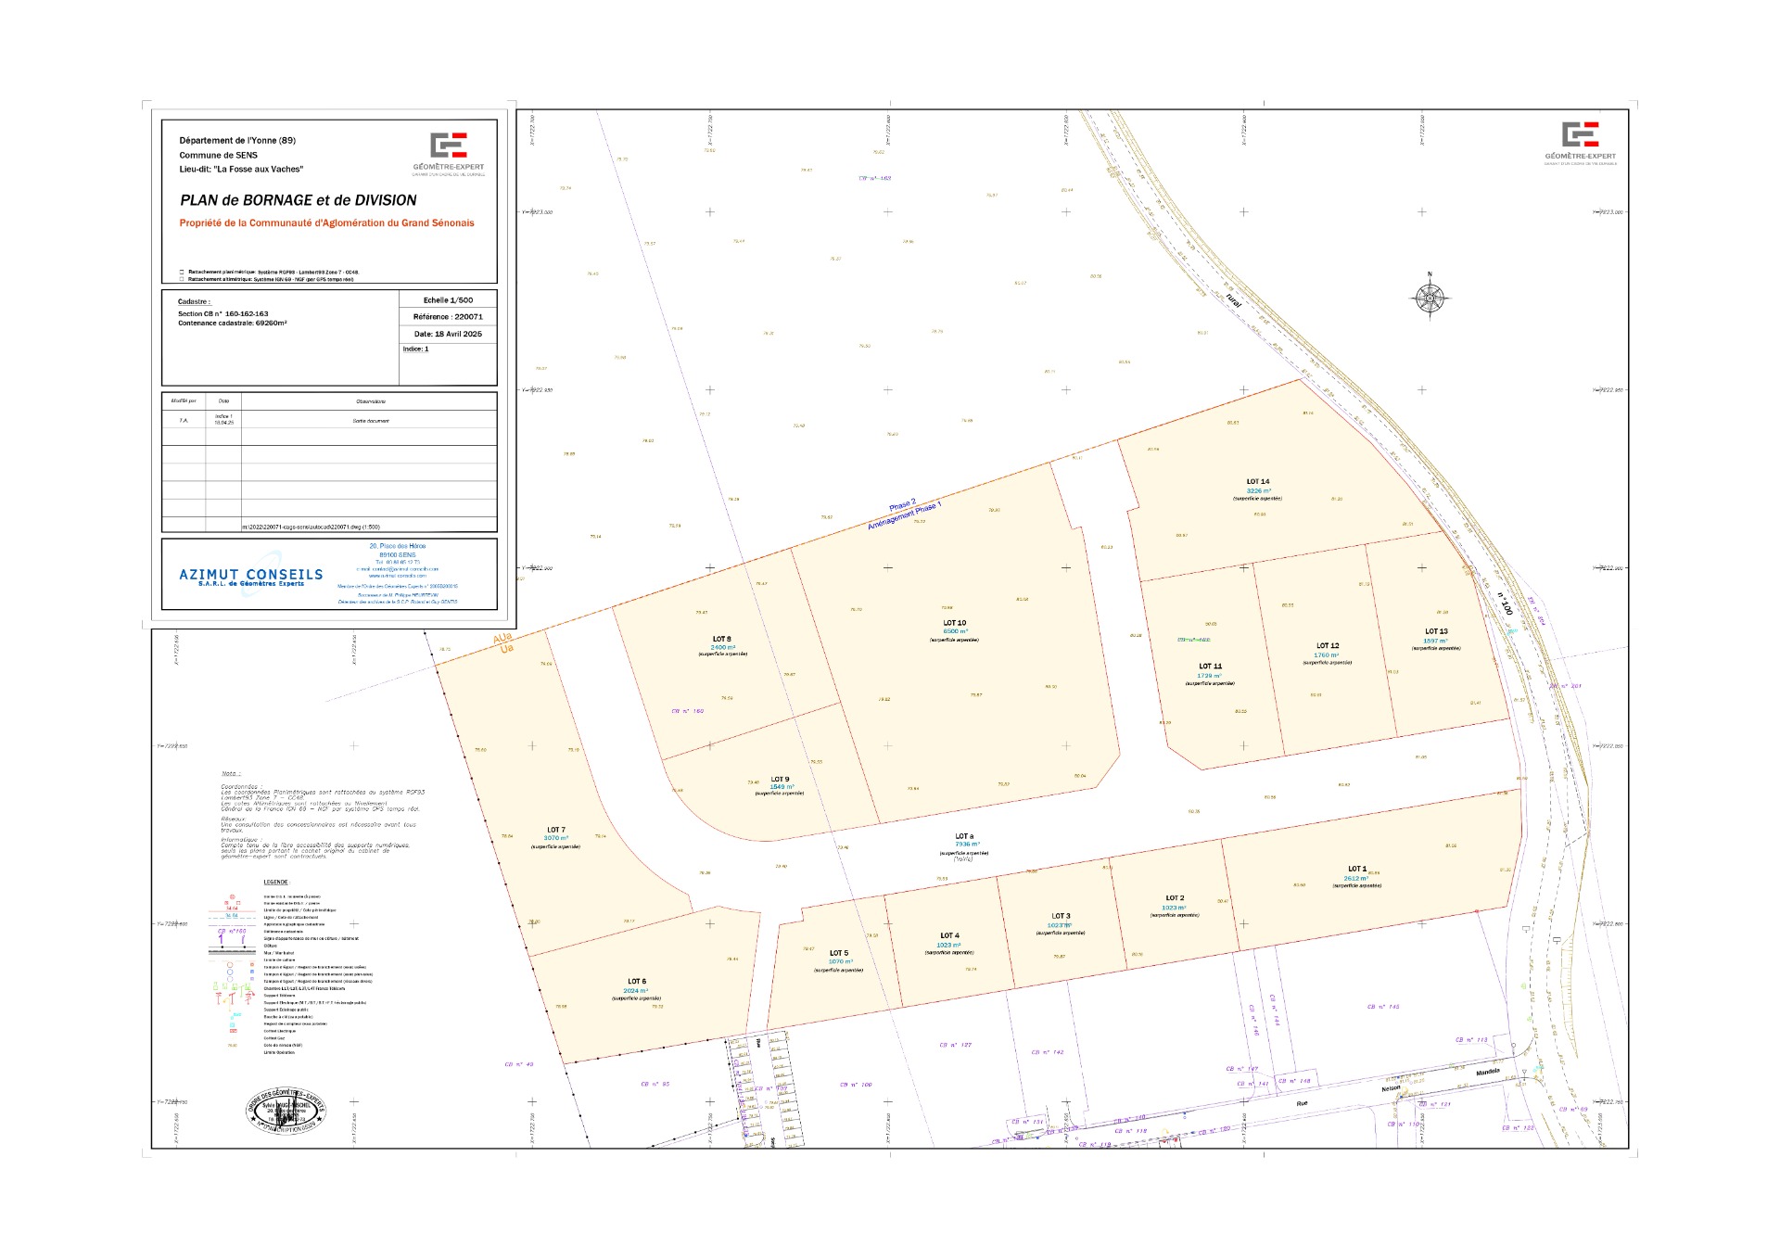Click the 'LOT 7' parcel label
The width and height of the screenshot is (1780, 1258).
[555, 830]
